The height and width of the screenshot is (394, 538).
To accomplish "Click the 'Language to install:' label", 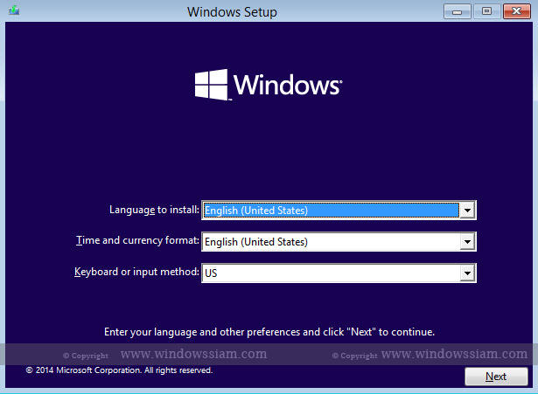I will tap(154, 210).
